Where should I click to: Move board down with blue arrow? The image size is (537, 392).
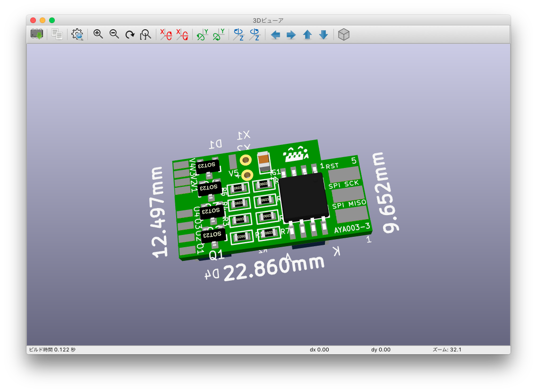tap(324, 34)
